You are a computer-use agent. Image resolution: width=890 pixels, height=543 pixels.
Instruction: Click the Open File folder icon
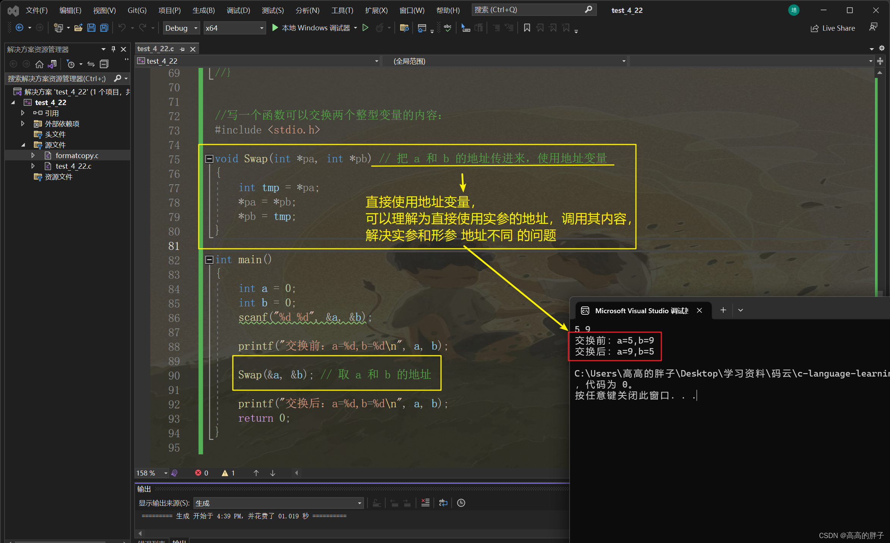coord(78,28)
